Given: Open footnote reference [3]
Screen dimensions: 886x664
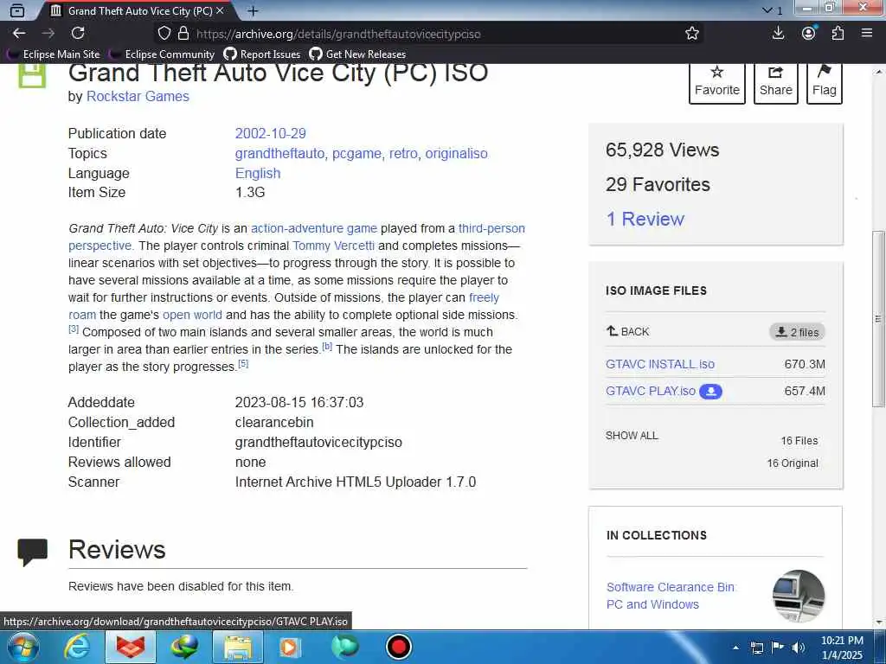Looking at the screenshot, I should click(x=74, y=329).
